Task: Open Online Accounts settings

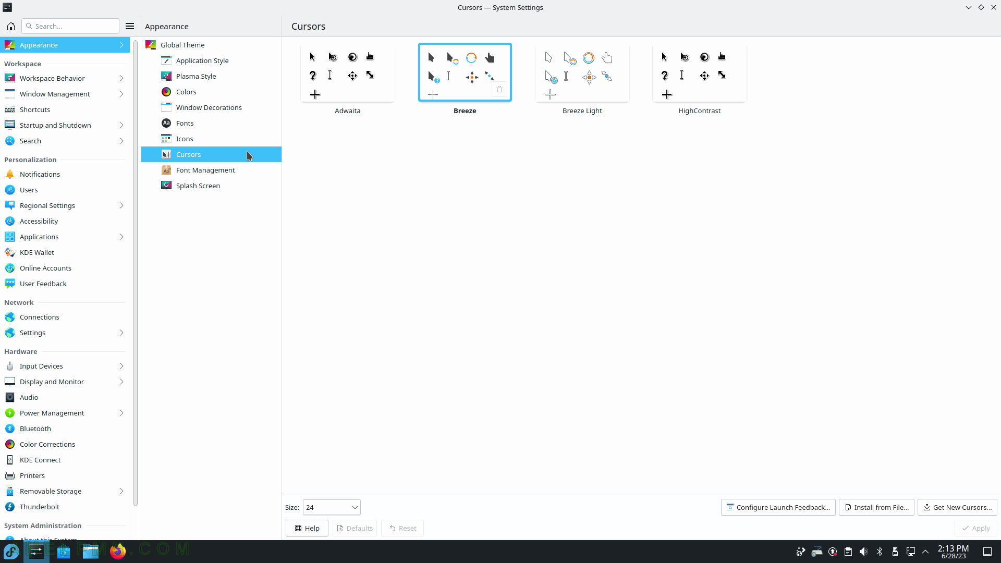Action: (65, 268)
